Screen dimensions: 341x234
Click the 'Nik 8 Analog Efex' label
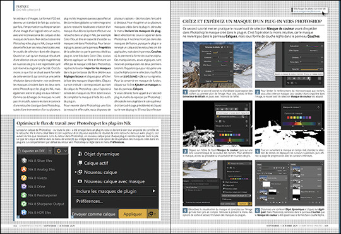pos(41,169)
